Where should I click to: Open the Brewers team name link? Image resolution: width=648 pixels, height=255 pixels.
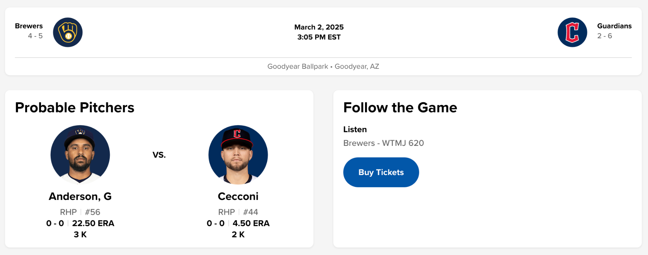click(29, 26)
